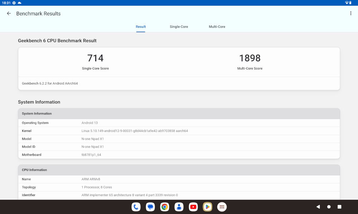Click the Topology value 1 Processor, 8 Cores

tap(97, 187)
